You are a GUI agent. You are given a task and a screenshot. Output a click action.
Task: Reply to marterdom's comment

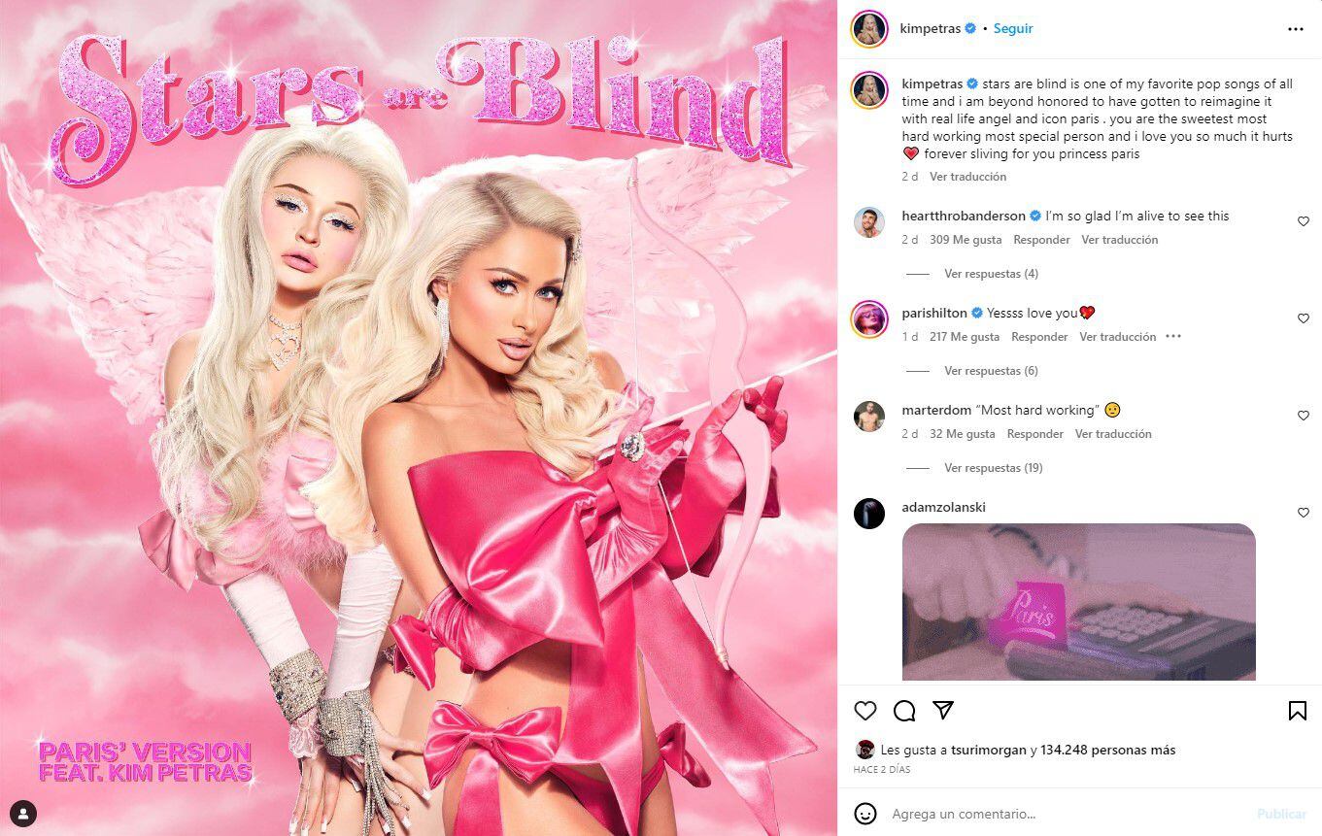coord(1034,434)
